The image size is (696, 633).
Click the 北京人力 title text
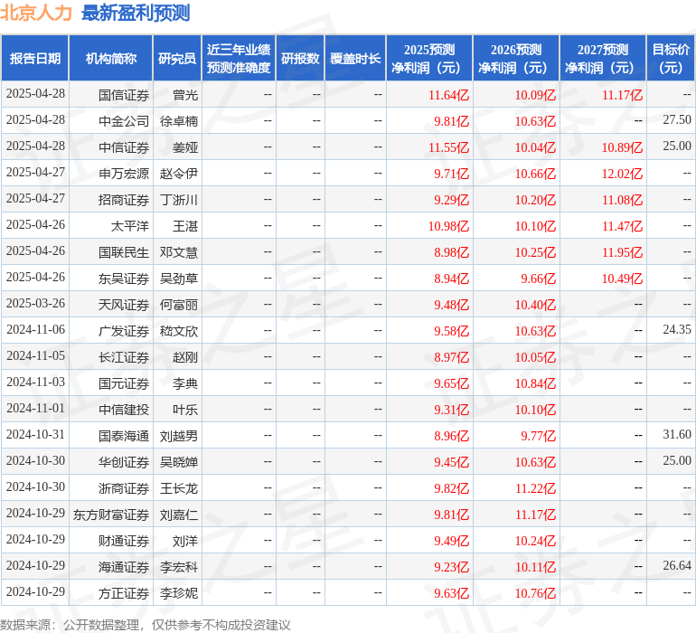click(x=36, y=13)
